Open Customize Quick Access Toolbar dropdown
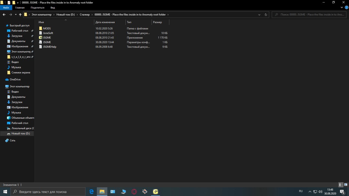 [18, 3]
